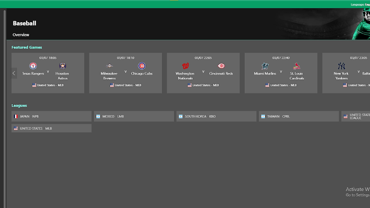
Task: Click United States - MLB under Nationals v Reds
Action: click(206, 85)
